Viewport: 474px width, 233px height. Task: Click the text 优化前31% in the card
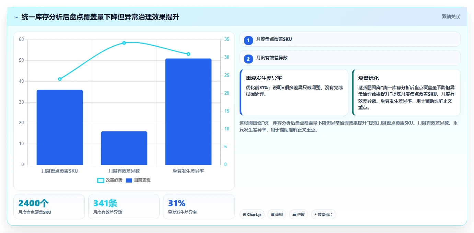tap(257, 88)
